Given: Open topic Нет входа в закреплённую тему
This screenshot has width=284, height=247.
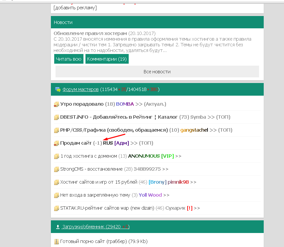Looking at the screenshot, I should pos(95,195).
